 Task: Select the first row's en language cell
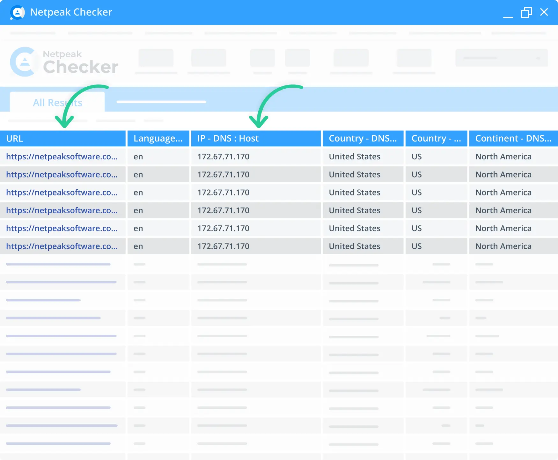[x=158, y=157]
